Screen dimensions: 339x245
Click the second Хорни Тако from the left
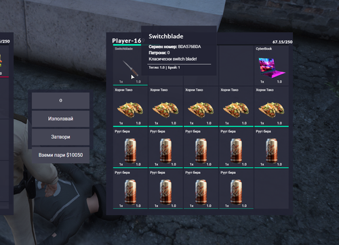pos(165,107)
